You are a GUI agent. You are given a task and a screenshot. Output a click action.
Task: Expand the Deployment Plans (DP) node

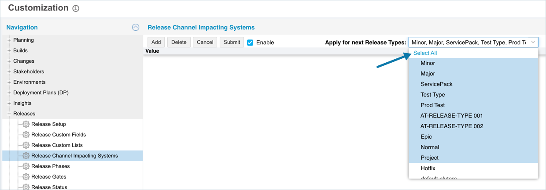9,93
